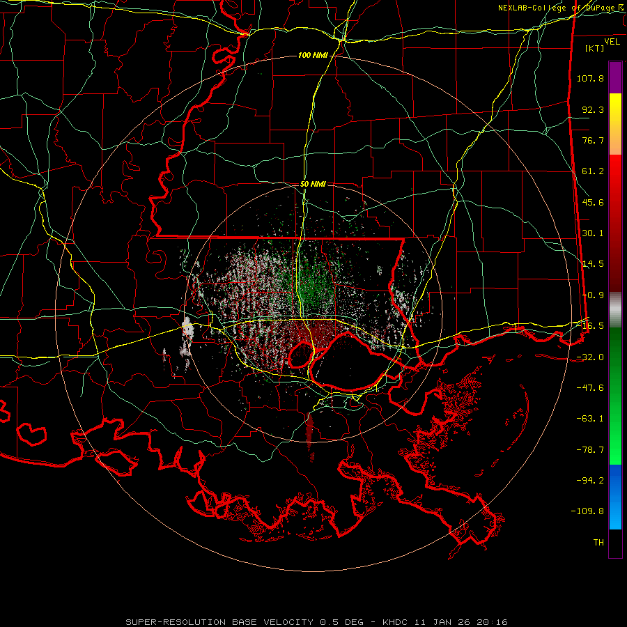Screen dimensions: 627x627
Task: Click the 50 NMI range ring label
Action: pyautogui.click(x=313, y=185)
